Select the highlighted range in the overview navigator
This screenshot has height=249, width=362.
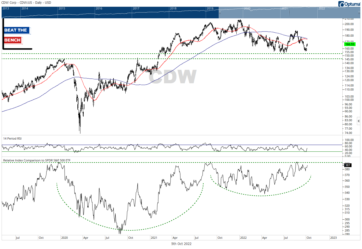[x=289, y=12]
